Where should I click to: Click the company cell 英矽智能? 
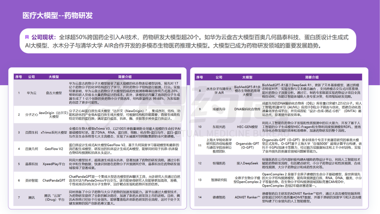point(31,180)
